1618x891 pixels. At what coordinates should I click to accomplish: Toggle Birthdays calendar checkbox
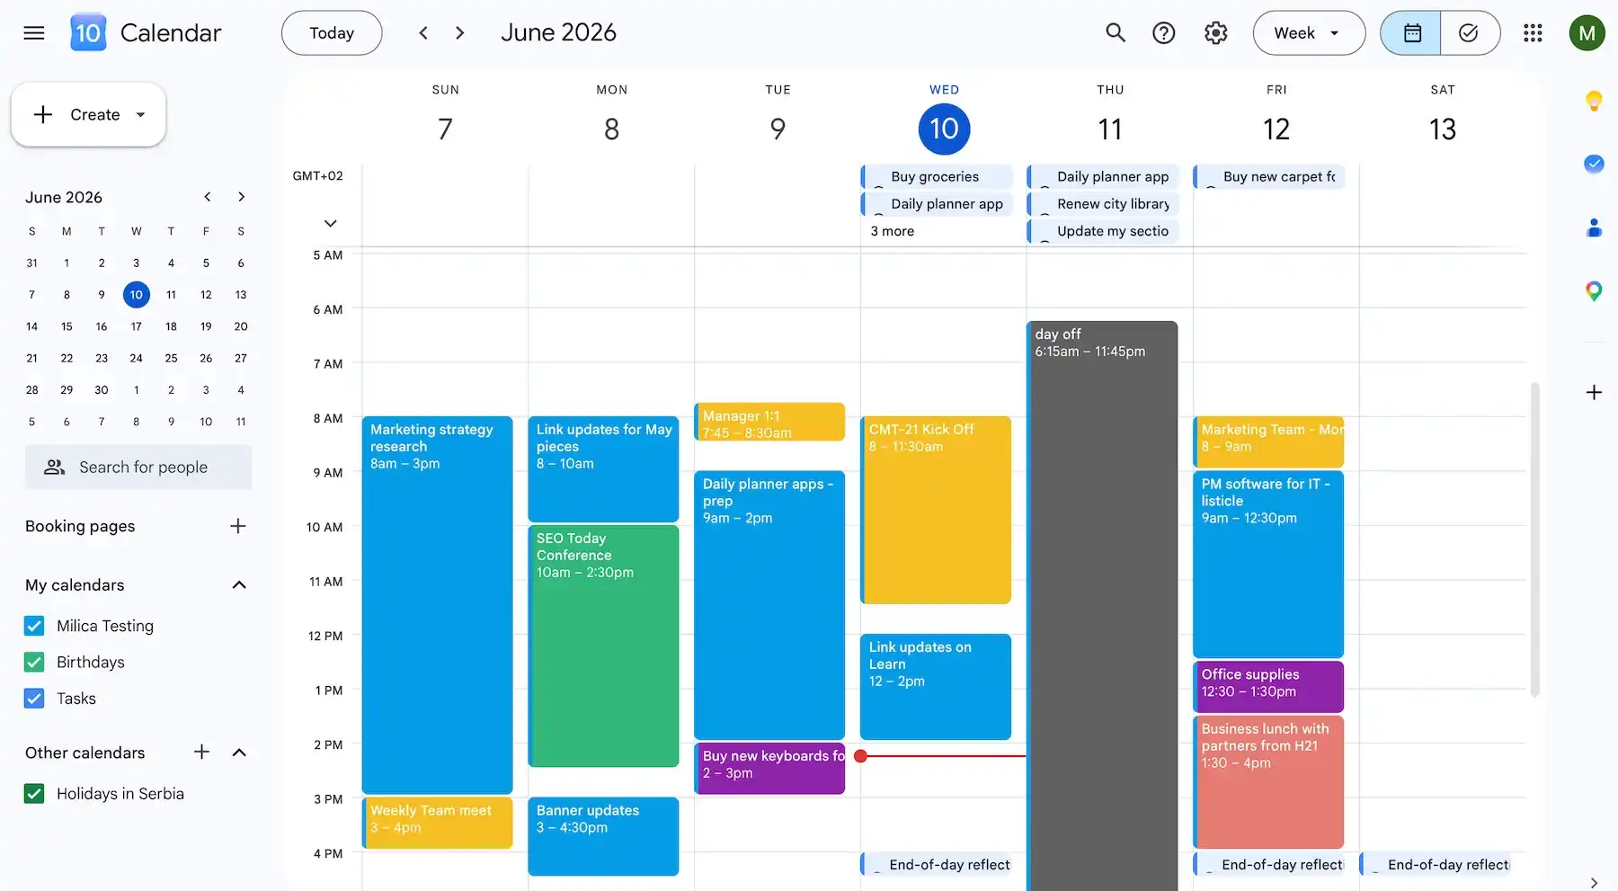[x=34, y=662]
